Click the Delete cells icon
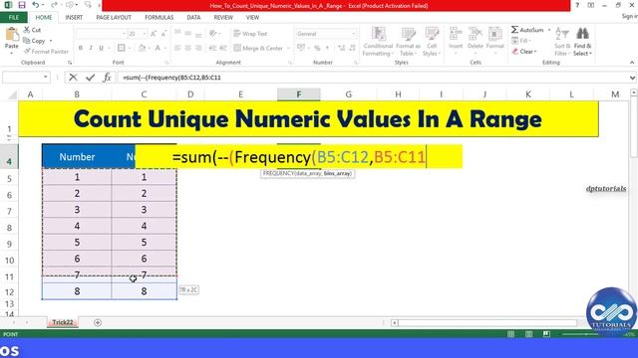Screen dimensions: 638x358 [x=475, y=39]
